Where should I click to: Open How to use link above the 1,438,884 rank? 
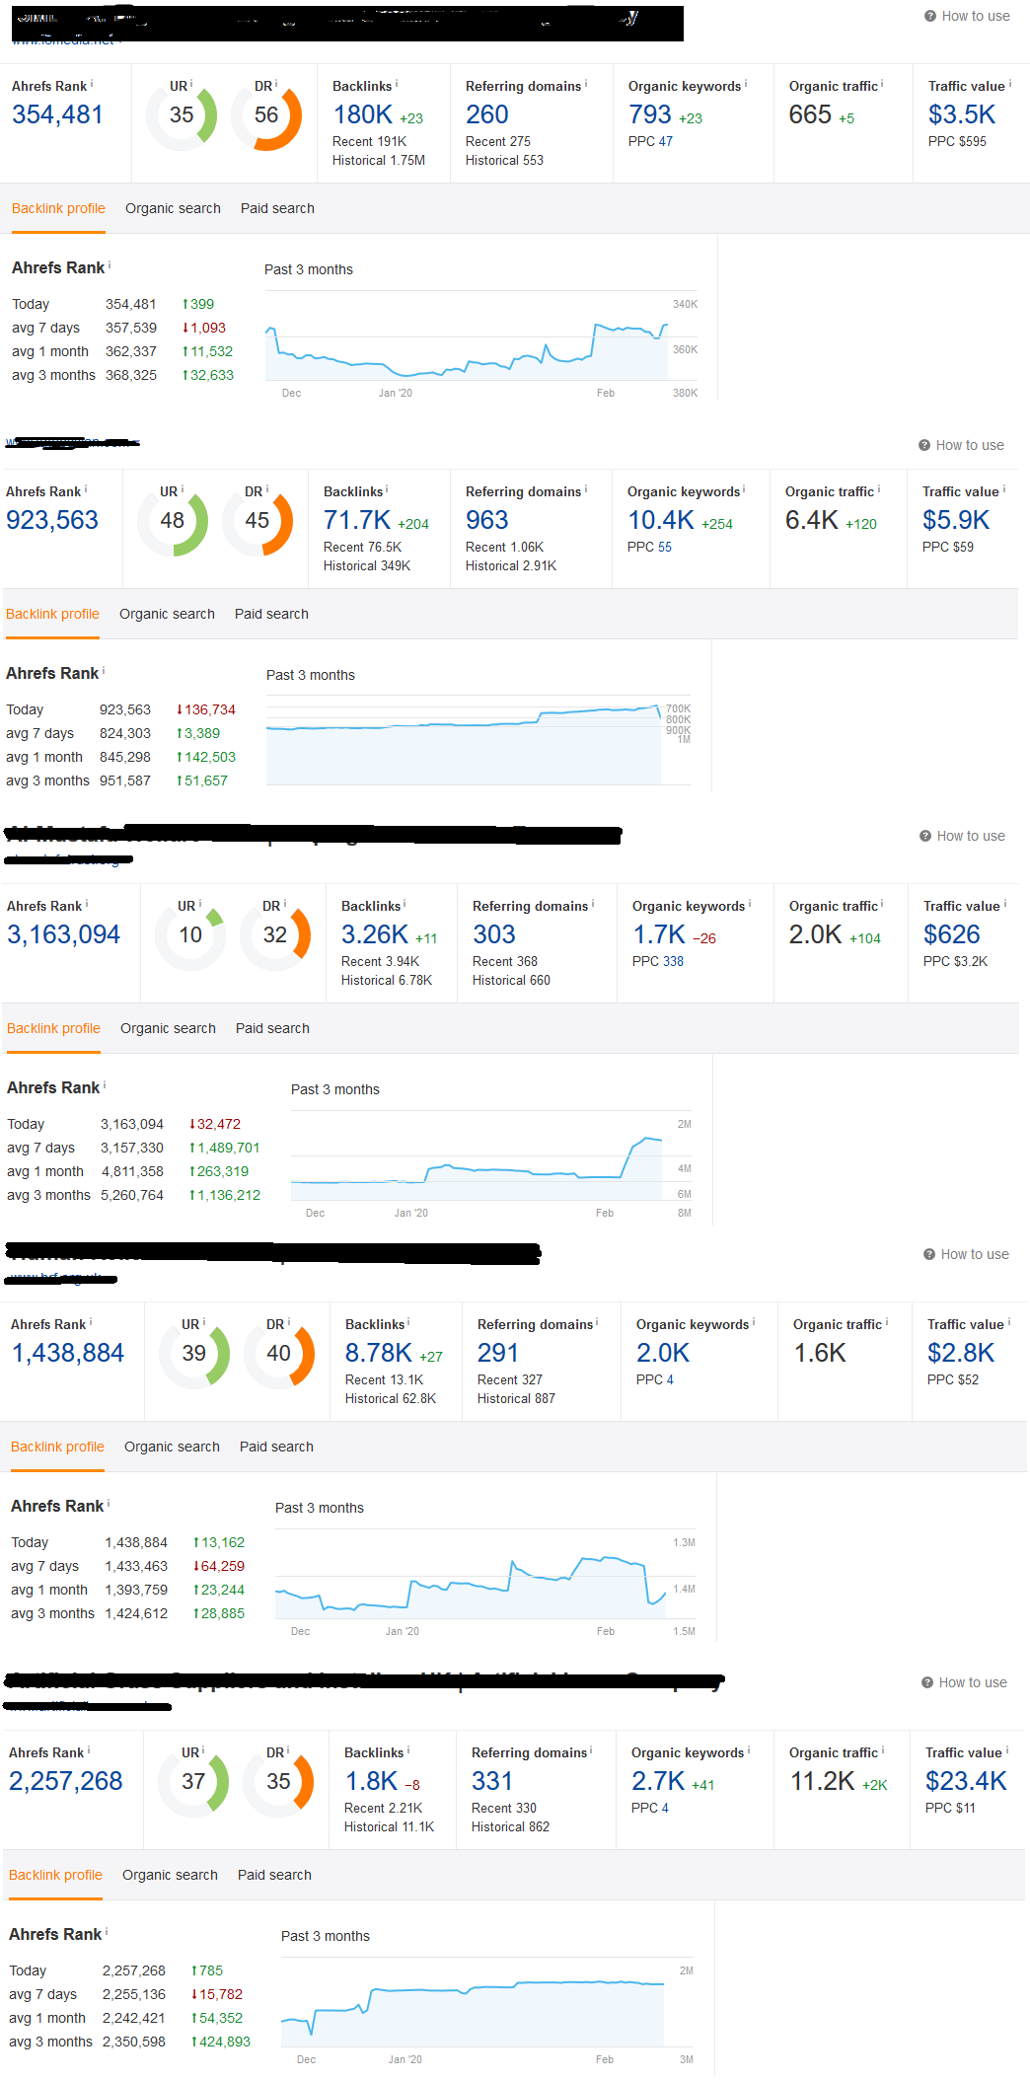pyautogui.click(x=966, y=1254)
